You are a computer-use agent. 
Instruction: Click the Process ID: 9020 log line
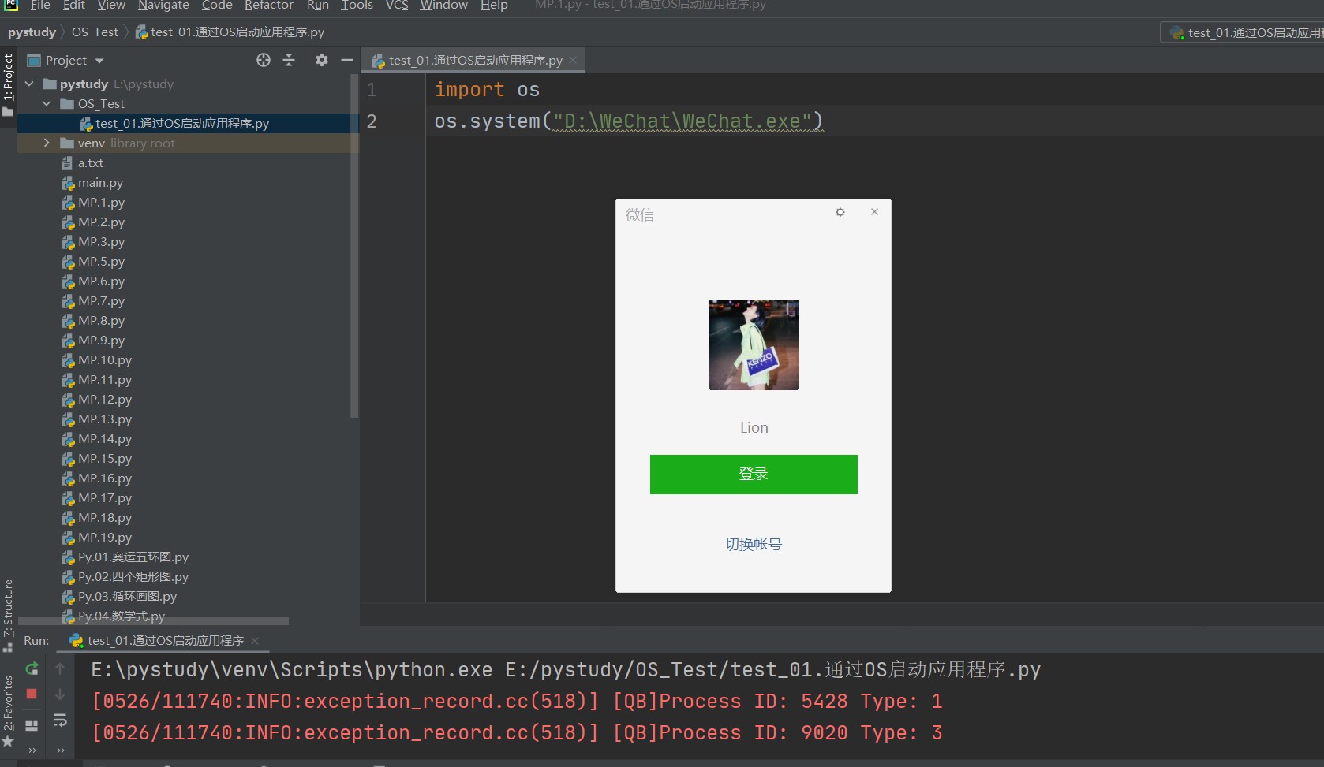point(517,733)
